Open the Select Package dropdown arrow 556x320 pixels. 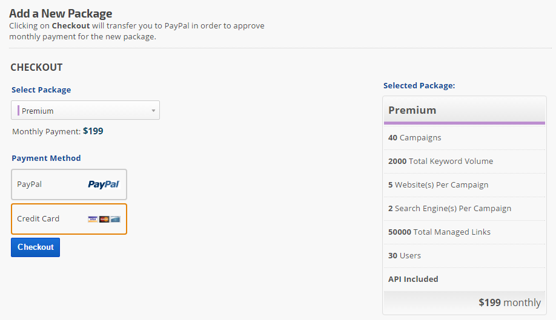[153, 111]
